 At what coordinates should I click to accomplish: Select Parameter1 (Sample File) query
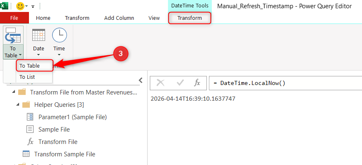click(72, 117)
